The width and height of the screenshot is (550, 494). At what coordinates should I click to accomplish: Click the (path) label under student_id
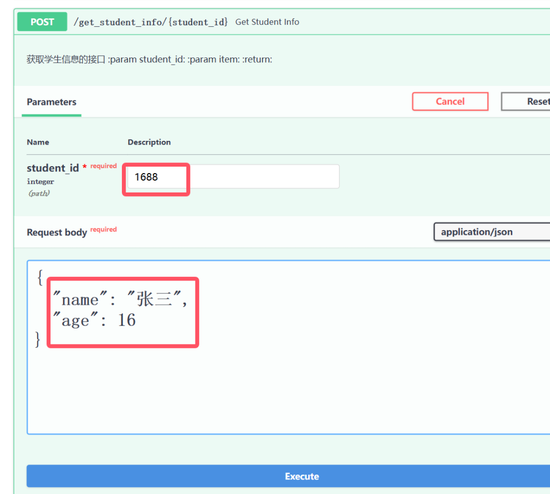tap(39, 193)
